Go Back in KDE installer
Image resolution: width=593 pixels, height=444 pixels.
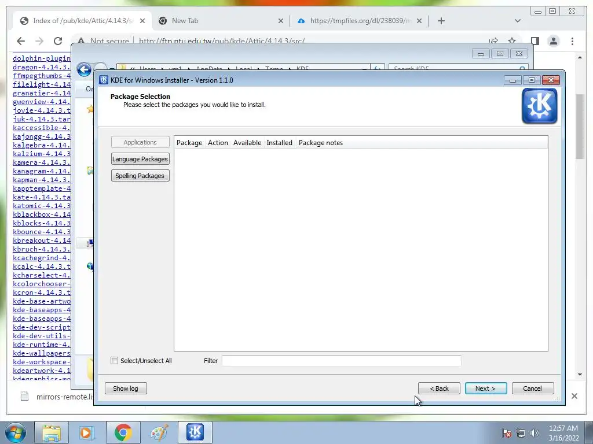point(439,388)
